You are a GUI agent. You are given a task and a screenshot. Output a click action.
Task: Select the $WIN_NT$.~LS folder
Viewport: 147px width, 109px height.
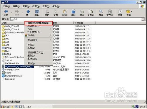(x=11, y=29)
